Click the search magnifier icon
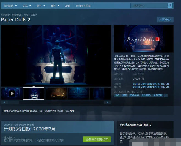The height and width of the screenshot is (146, 181). point(170,5)
